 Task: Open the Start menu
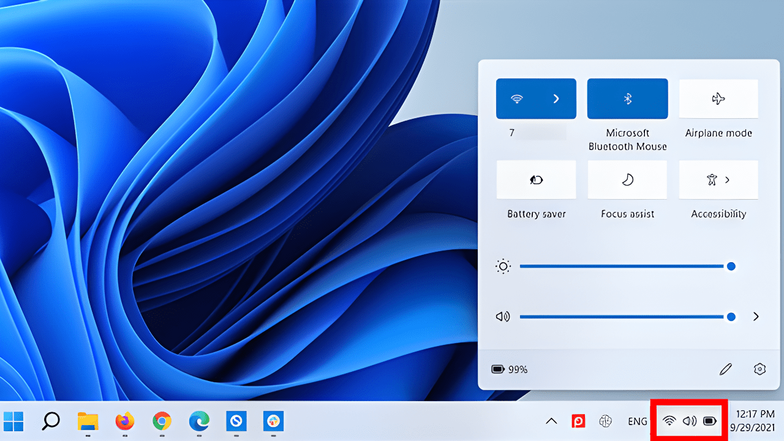13,421
